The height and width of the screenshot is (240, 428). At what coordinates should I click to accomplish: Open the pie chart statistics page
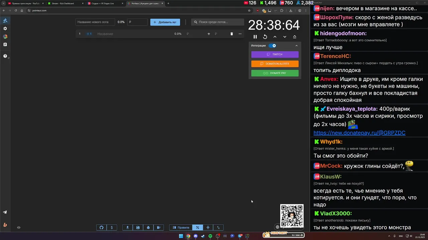tap(5, 36)
